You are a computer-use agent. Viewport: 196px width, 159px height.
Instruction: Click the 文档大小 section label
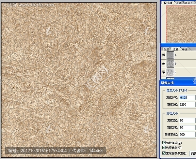click(172, 113)
